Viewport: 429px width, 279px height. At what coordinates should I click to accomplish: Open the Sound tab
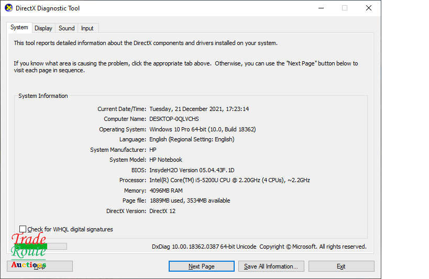pos(67,28)
